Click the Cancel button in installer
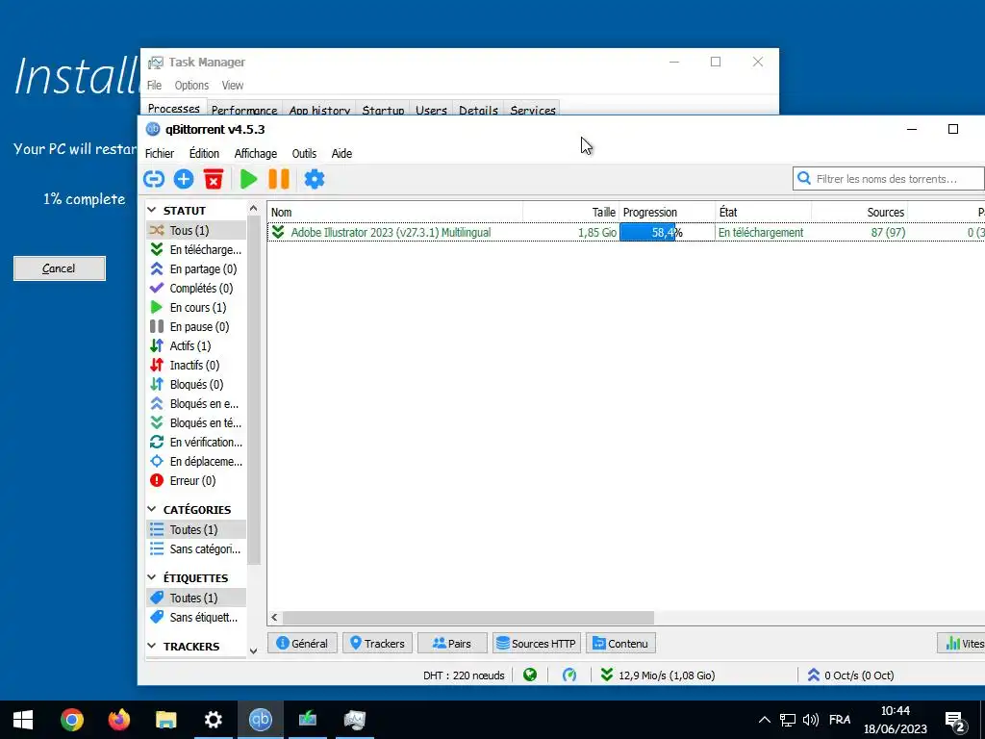Screen dimensions: 985x739 tap(60, 268)
